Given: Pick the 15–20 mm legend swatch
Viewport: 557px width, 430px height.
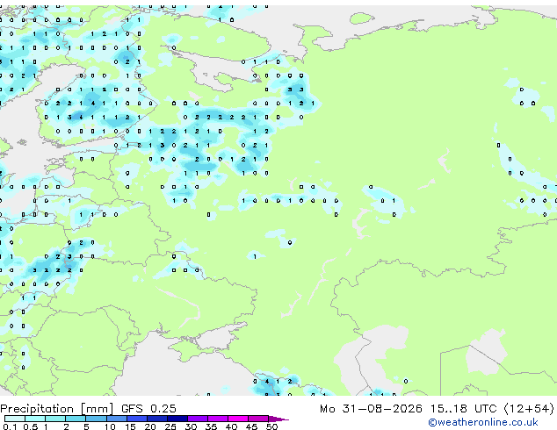Looking at the screenshot, I should tap(136, 419).
